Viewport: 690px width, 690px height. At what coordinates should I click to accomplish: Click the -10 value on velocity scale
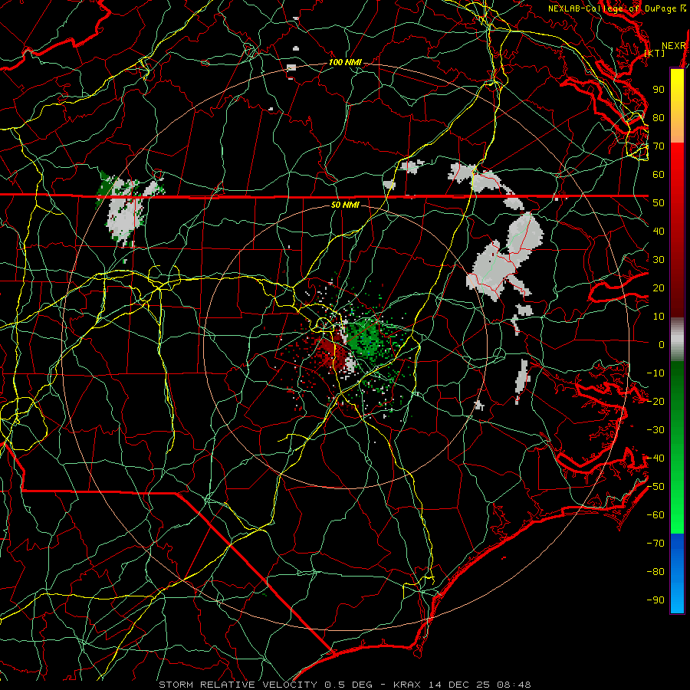(x=655, y=373)
